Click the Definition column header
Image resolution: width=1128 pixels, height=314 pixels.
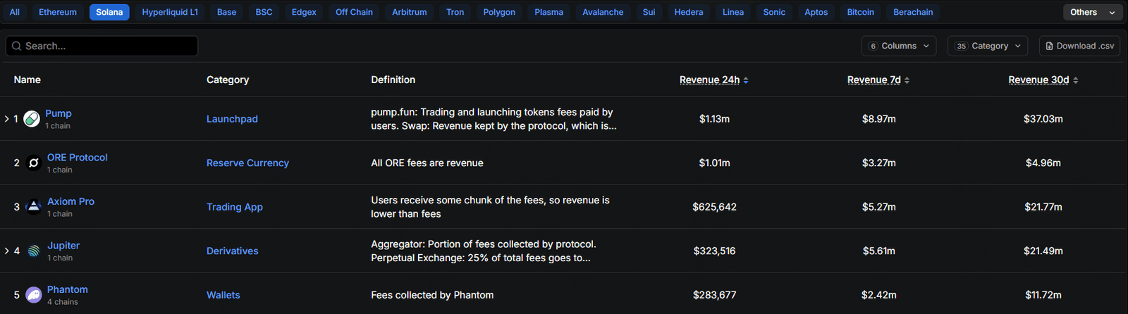click(393, 80)
